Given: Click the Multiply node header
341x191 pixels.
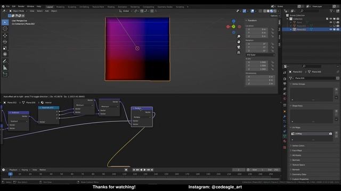Looking at the screenshot, I should pyautogui.click(x=142, y=108).
